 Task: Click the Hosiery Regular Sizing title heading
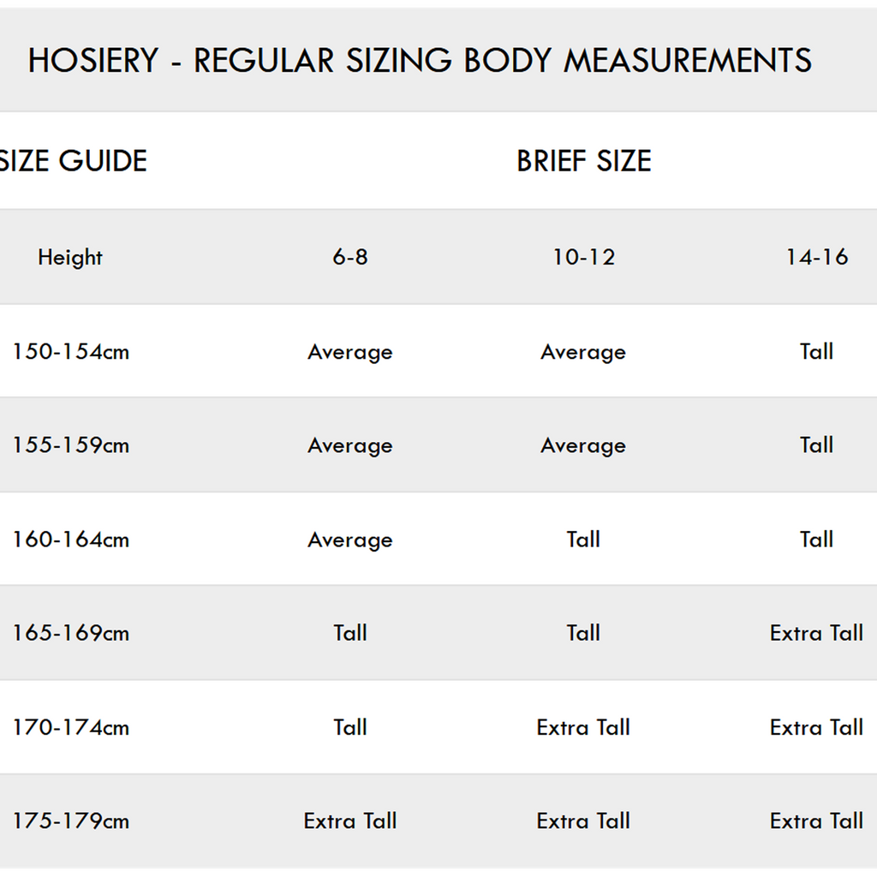(420, 61)
